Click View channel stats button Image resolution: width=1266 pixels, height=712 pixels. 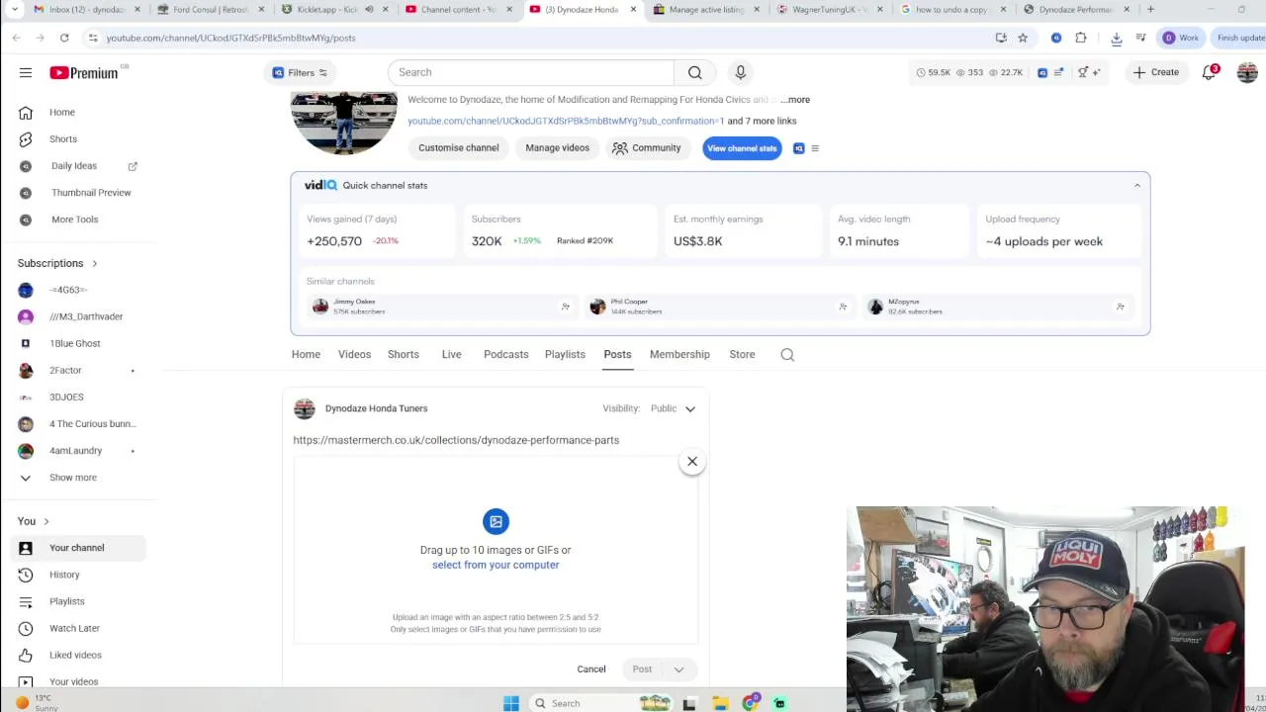point(742,148)
